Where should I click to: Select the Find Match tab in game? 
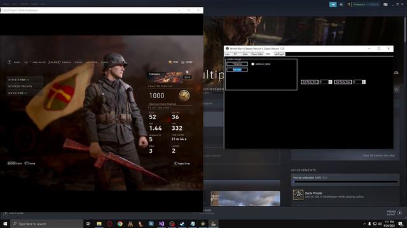pos(39,62)
